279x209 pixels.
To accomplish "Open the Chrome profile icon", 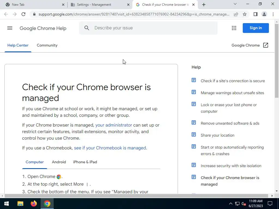I will tap(264, 14).
